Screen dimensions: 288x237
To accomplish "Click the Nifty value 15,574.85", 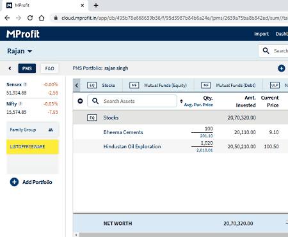I will click(x=17, y=112).
